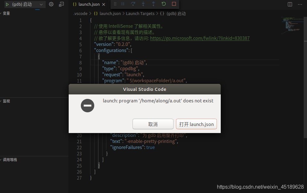Step out in the debug toolbar

click(x=153, y=4)
